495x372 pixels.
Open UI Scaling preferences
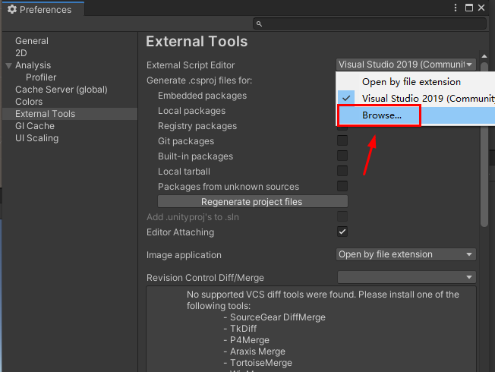[x=37, y=138]
